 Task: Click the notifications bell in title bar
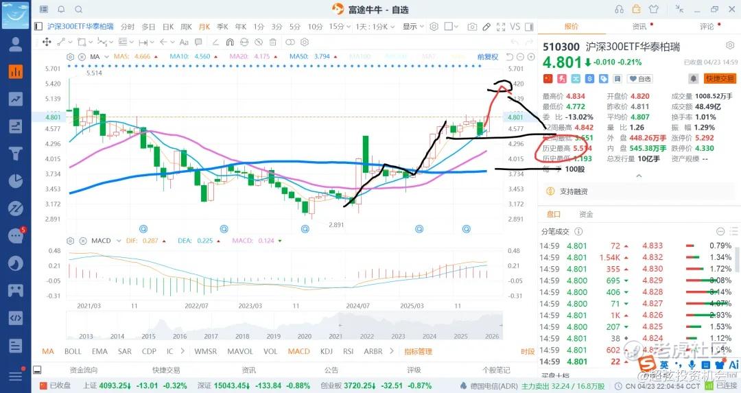(62, 10)
